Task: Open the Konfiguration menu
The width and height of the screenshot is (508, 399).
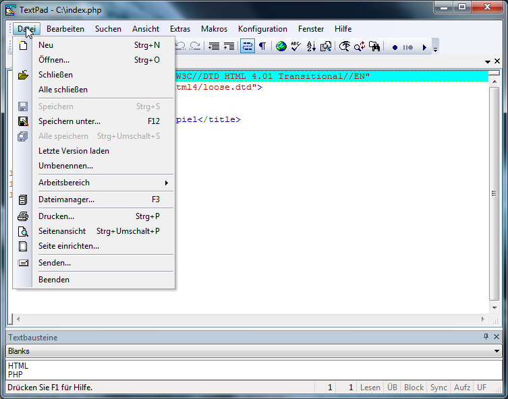Action: tap(262, 29)
